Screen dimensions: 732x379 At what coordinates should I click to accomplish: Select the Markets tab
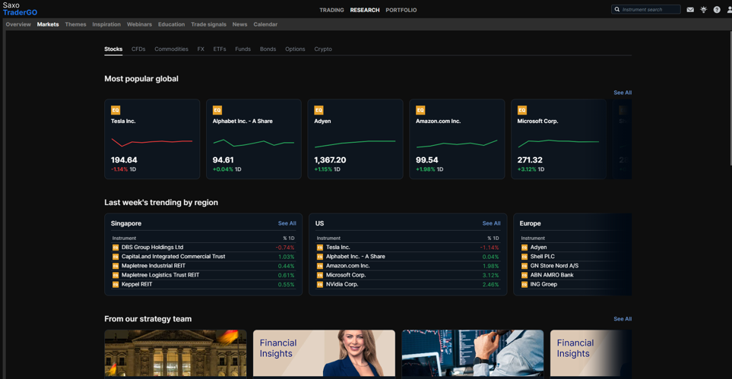48,24
